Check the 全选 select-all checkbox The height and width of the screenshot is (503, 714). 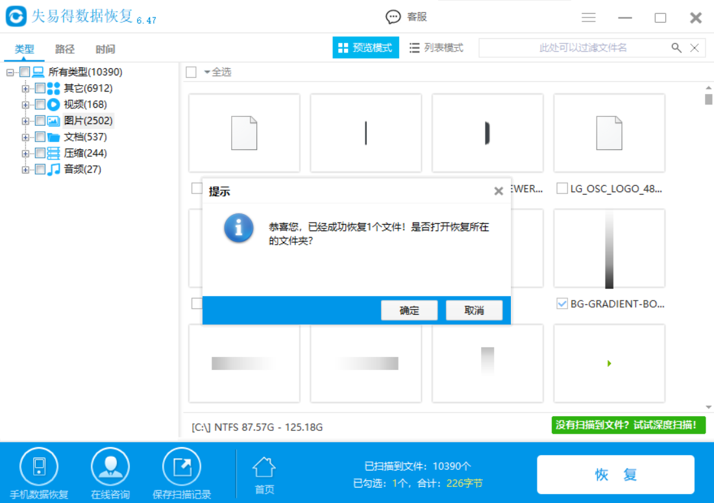click(191, 72)
